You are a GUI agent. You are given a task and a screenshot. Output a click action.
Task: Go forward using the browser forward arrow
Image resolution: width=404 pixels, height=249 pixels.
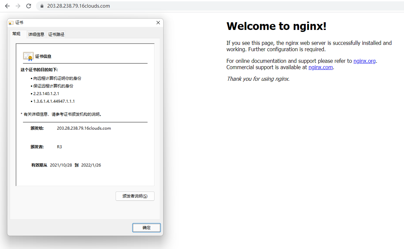coord(18,6)
